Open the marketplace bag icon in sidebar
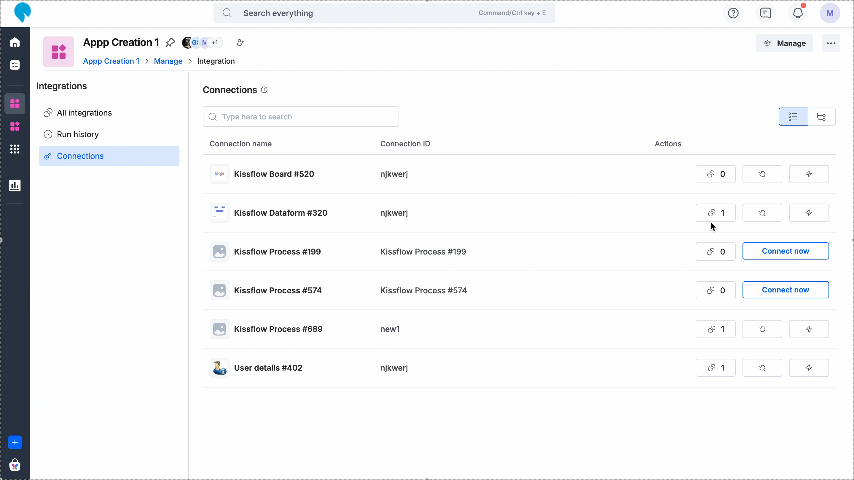Screen dimensions: 854x480 click(x=15, y=465)
